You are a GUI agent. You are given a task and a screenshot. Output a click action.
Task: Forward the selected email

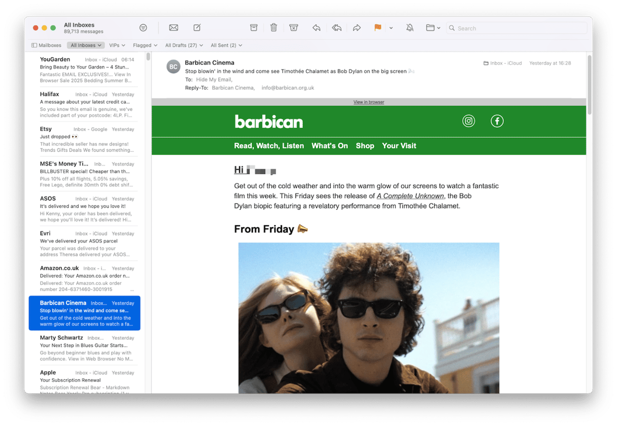357,28
